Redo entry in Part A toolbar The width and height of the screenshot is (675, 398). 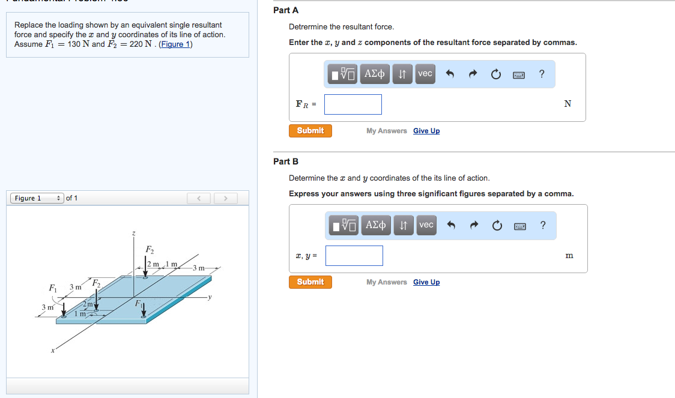click(x=473, y=74)
